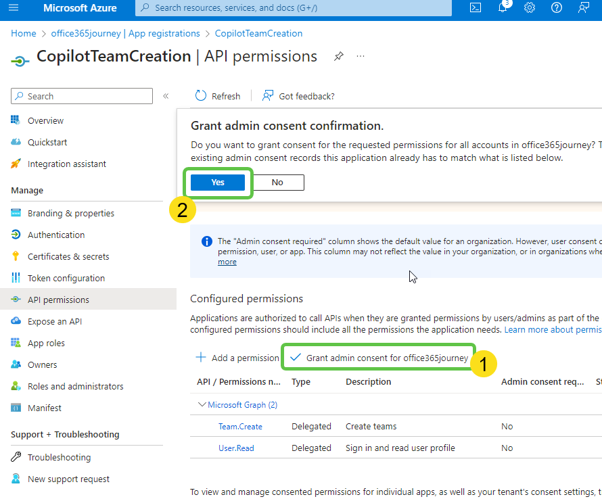Open the notifications bell
This screenshot has width=602, height=499.
coord(502,9)
